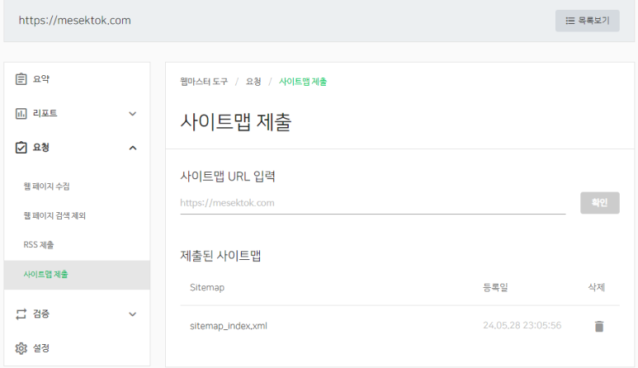Expand the 검증 section chevron
638x368 pixels.
[133, 314]
